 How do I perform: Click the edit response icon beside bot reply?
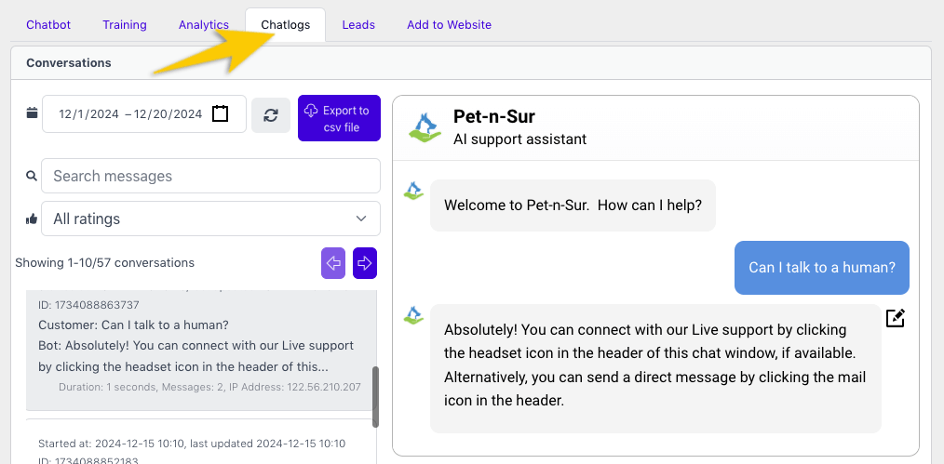point(895,318)
